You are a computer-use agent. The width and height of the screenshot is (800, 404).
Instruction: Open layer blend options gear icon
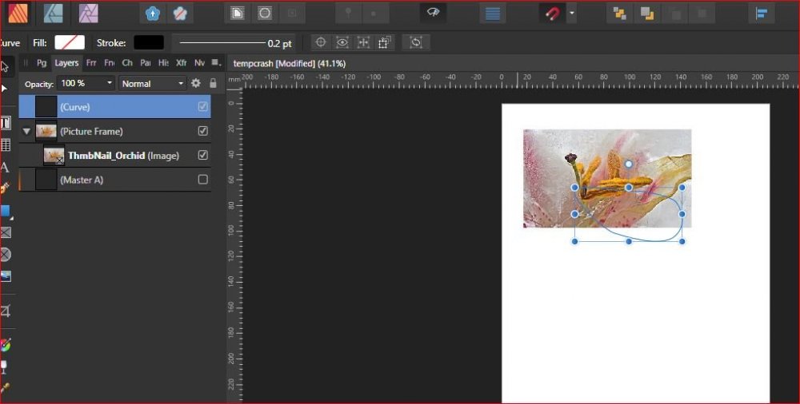coord(196,83)
